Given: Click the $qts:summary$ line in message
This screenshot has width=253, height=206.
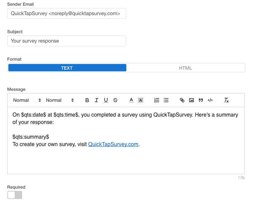Looking at the screenshot, I should coord(31,137).
